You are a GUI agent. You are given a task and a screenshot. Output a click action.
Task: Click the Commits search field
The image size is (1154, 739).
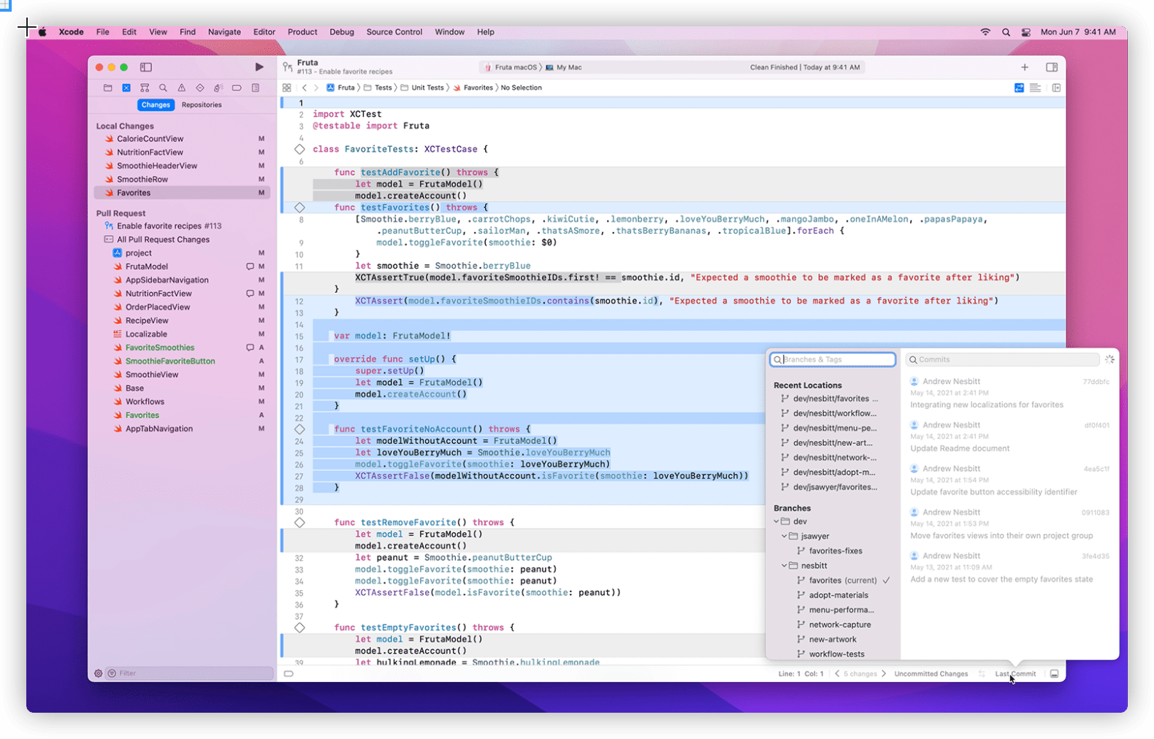point(1003,359)
